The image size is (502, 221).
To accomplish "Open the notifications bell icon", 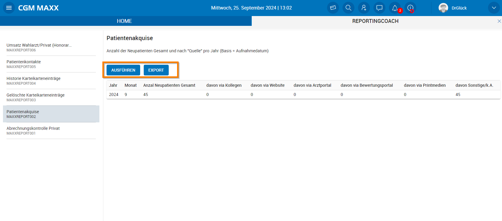I will click(395, 8).
